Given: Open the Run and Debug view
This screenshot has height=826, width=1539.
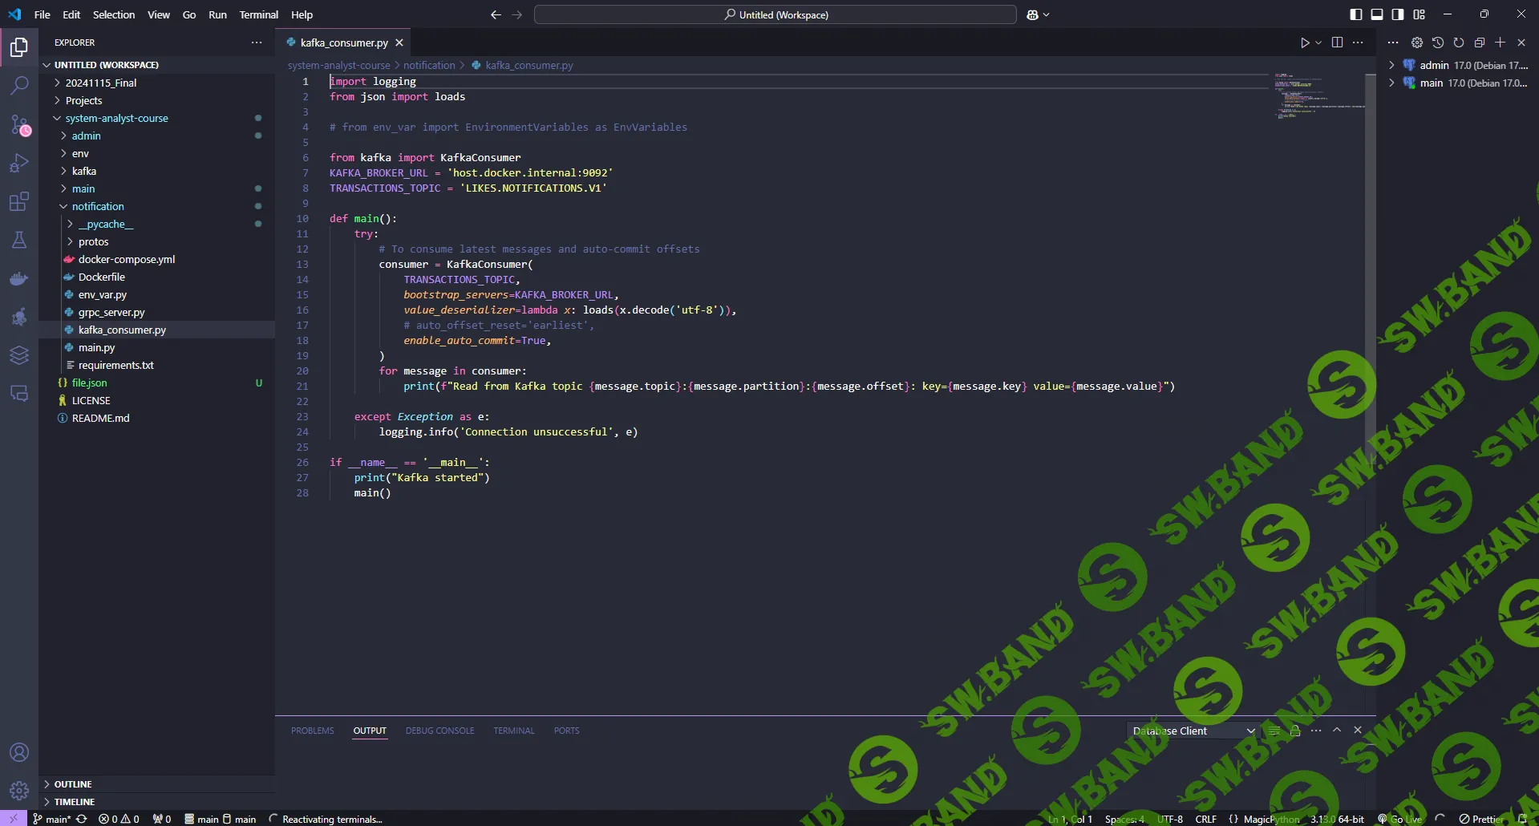Looking at the screenshot, I should (19, 163).
